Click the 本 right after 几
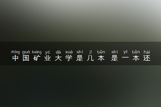Screen dimensions: 161x107 pos(101,58)
